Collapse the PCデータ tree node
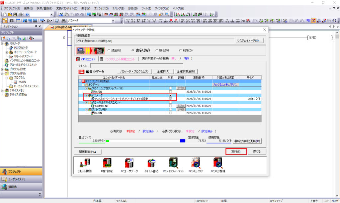The image size is (340, 203). coord(83,85)
